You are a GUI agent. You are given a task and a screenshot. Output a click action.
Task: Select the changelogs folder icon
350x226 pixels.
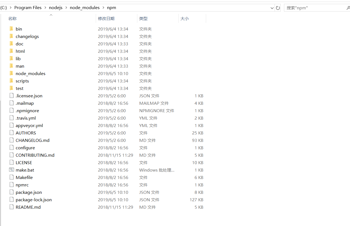11,36
